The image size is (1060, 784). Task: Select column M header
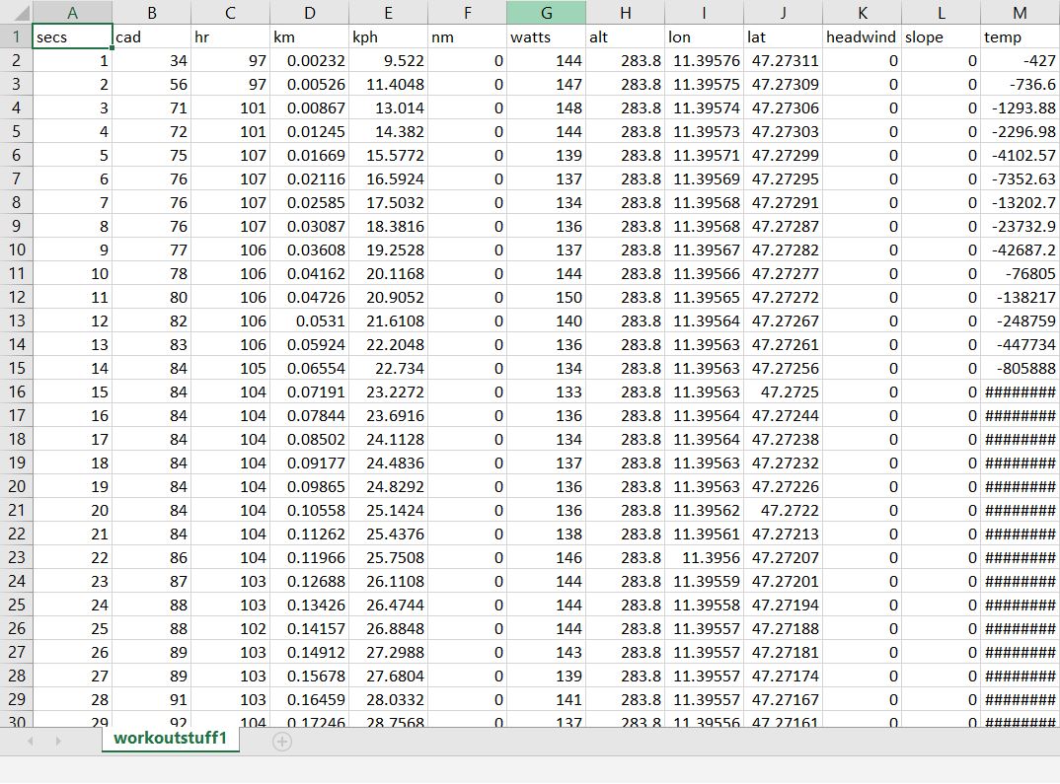click(1021, 13)
